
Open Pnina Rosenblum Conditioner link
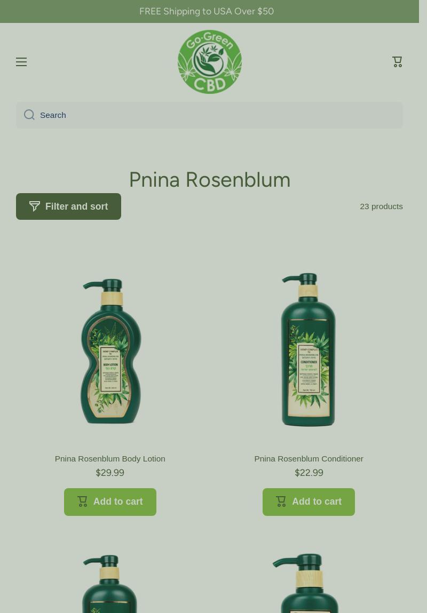pos(309,459)
